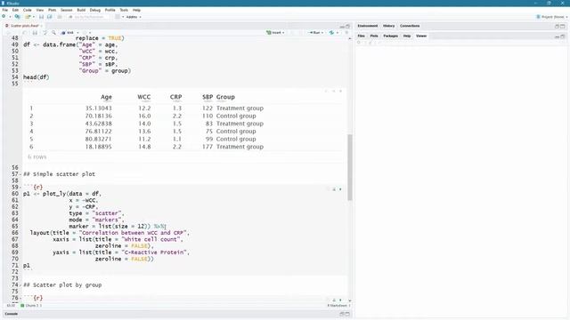Open the Session menu
570x320 pixels.
click(x=67, y=10)
